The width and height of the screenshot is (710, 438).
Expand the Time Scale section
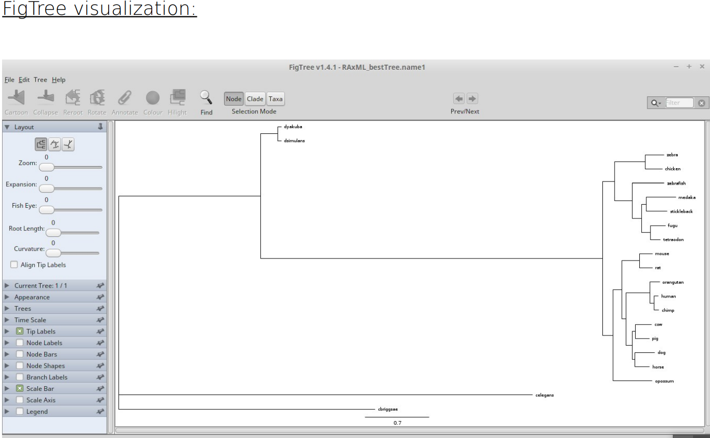click(30, 320)
